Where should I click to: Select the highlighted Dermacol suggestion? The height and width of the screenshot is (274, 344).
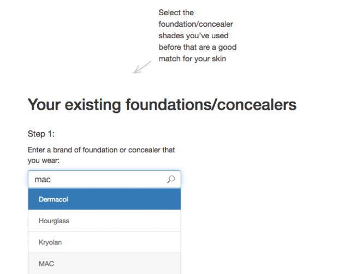(104, 199)
